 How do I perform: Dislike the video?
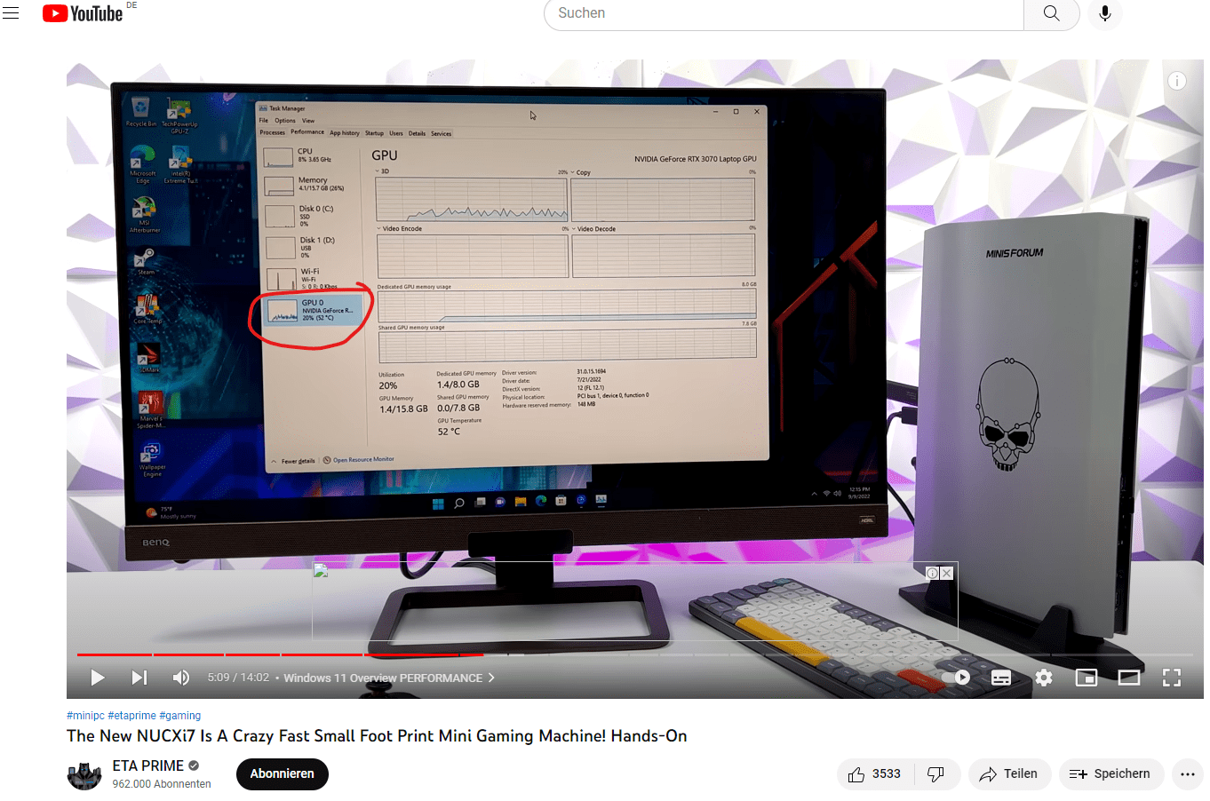pyautogui.click(x=936, y=774)
